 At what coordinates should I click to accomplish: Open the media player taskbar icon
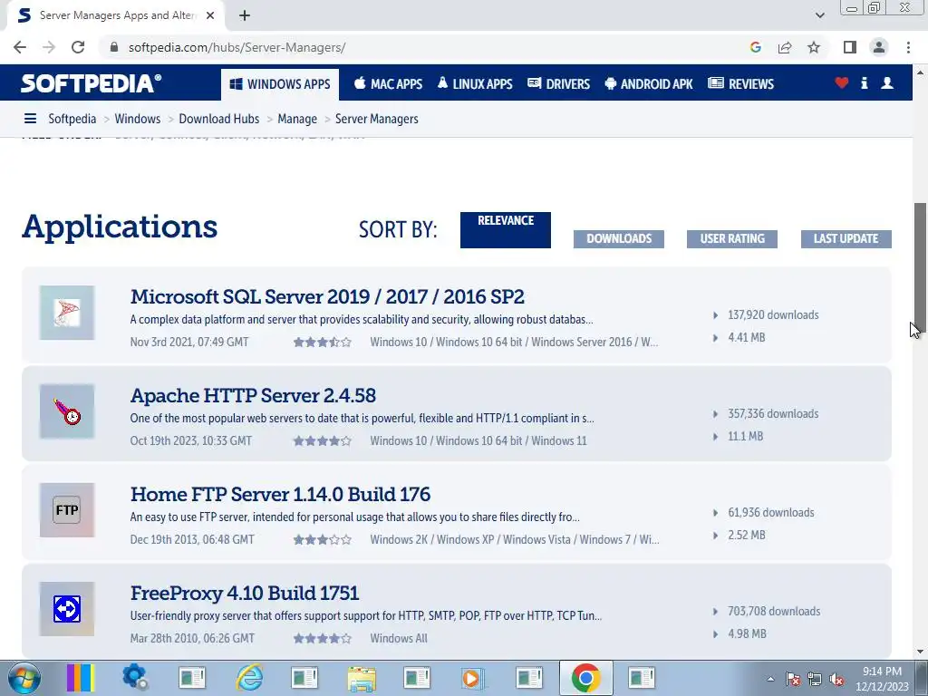473,678
